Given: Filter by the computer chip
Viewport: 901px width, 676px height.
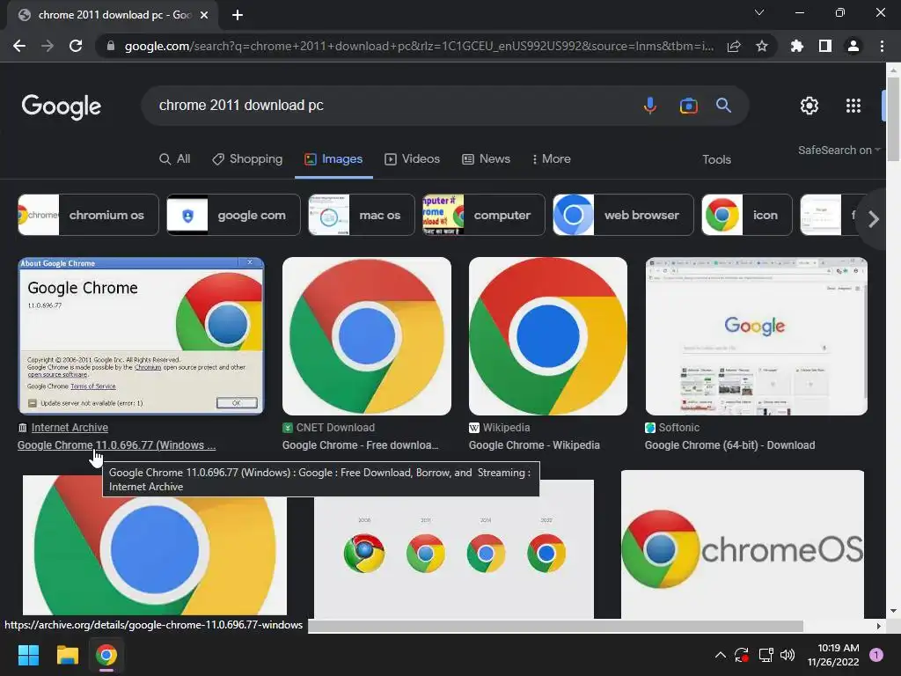Looking at the screenshot, I should (x=484, y=215).
